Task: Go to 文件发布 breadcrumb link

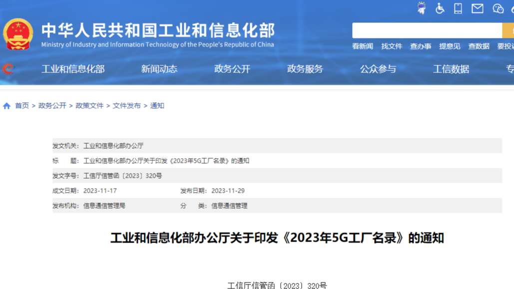Action: 126,106
